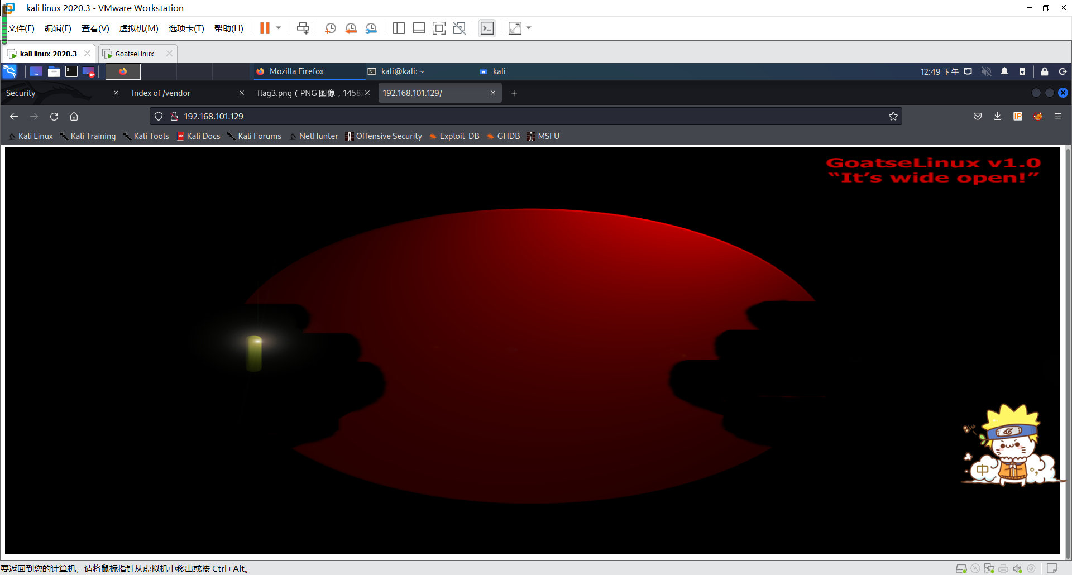The width and height of the screenshot is (1072, 575).
Task: Open the VMware console view
Action: (x=487, y=28)
